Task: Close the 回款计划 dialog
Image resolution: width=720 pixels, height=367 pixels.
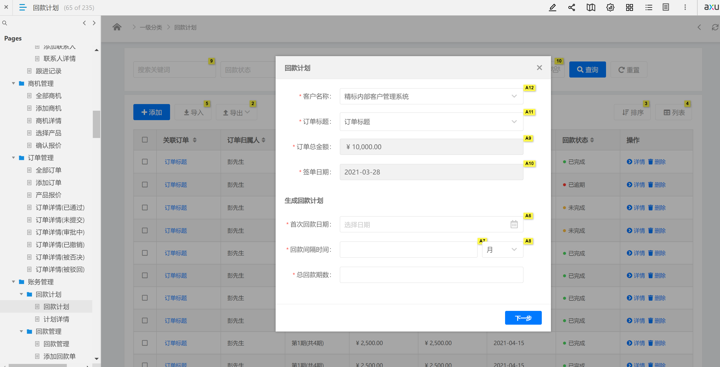Action: pos(539,68)
